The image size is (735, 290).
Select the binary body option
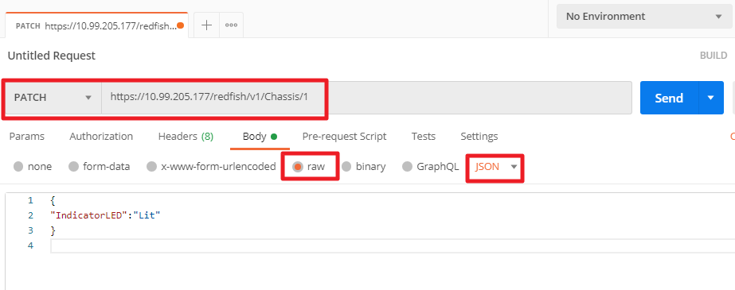pyautogui.click(x=364, y=167)
